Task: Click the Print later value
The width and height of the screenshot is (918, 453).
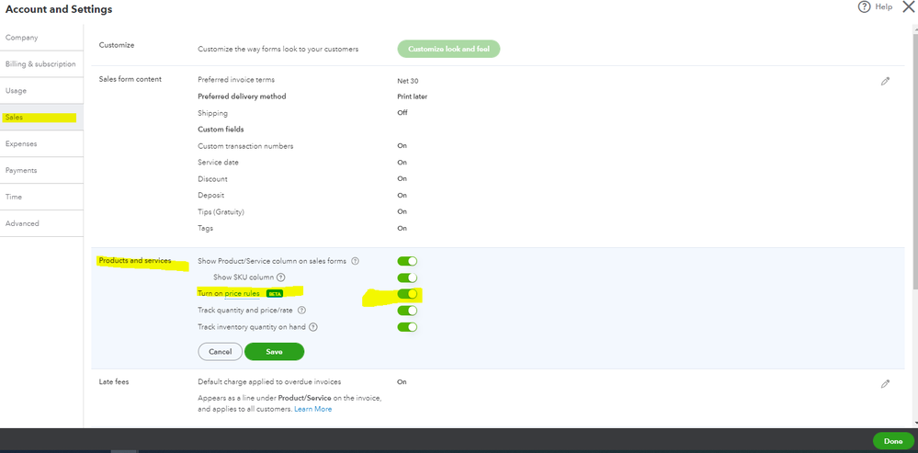Action: point(413,96)
